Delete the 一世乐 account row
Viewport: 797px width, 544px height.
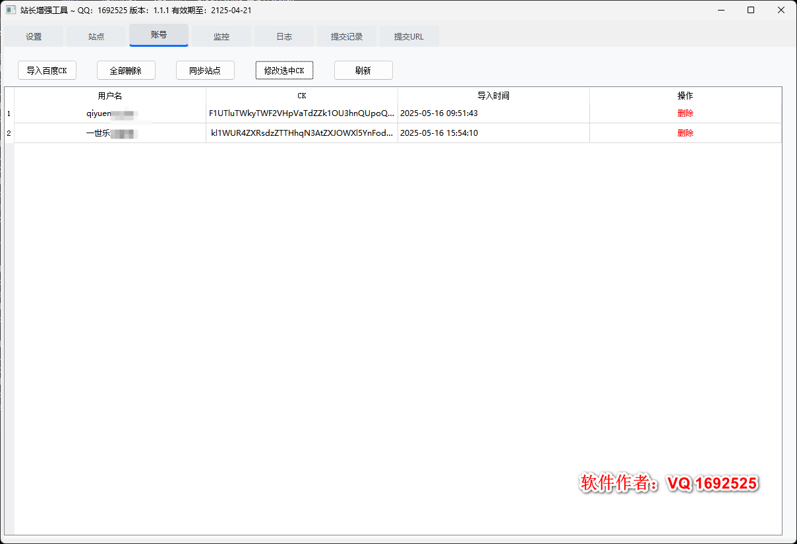point(685,133)
